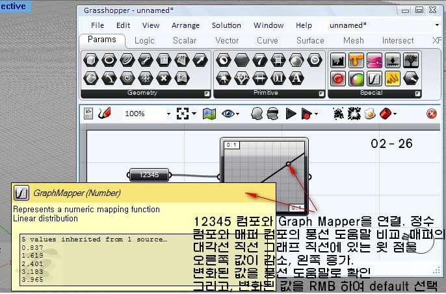Screen dimensions: 446x294
Task: Toggle shaded preview head icon
Action: click(x=257, y=114)
